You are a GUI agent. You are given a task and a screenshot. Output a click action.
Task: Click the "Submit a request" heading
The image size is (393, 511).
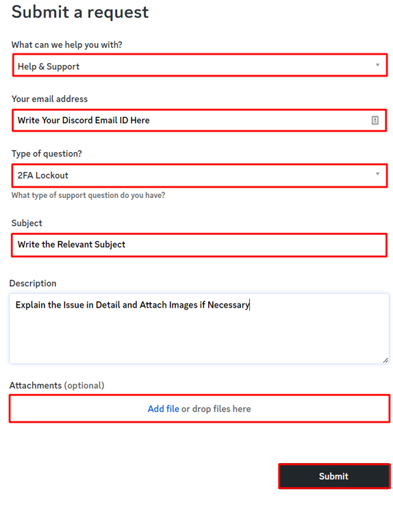[x=80, y=12]
